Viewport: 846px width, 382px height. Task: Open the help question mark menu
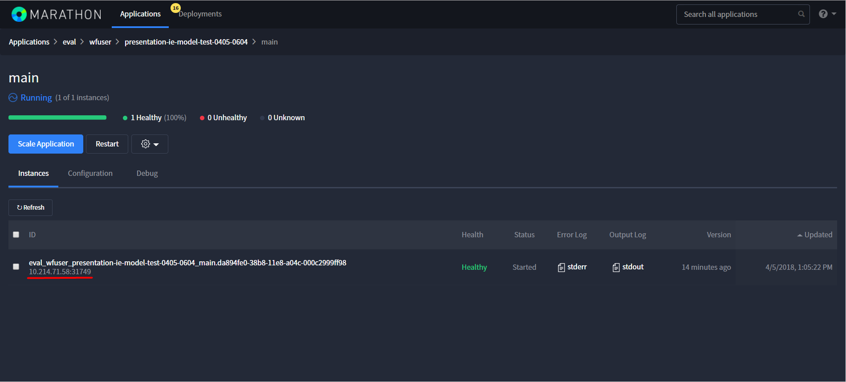pyautogui.click(x=827, y=14)
